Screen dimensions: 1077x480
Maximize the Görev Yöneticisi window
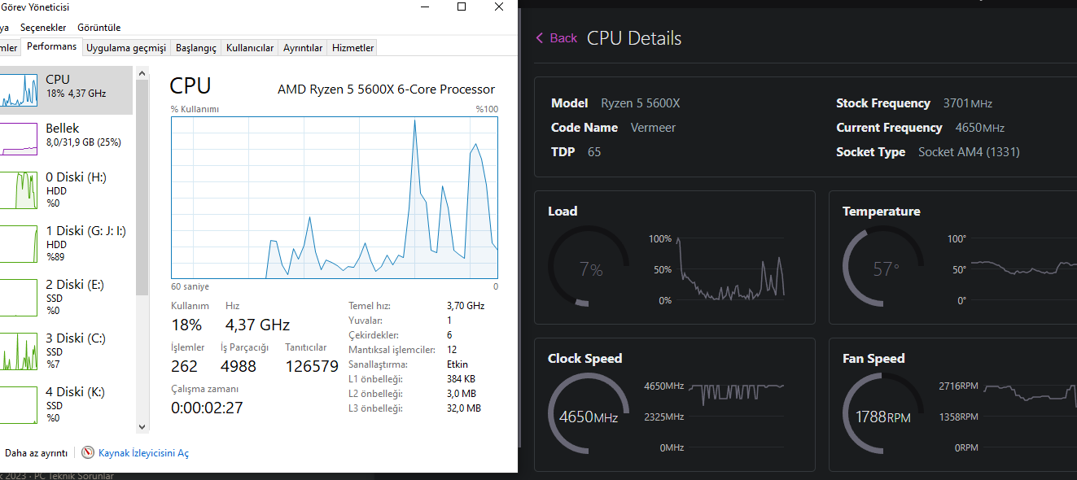[462, 7]
